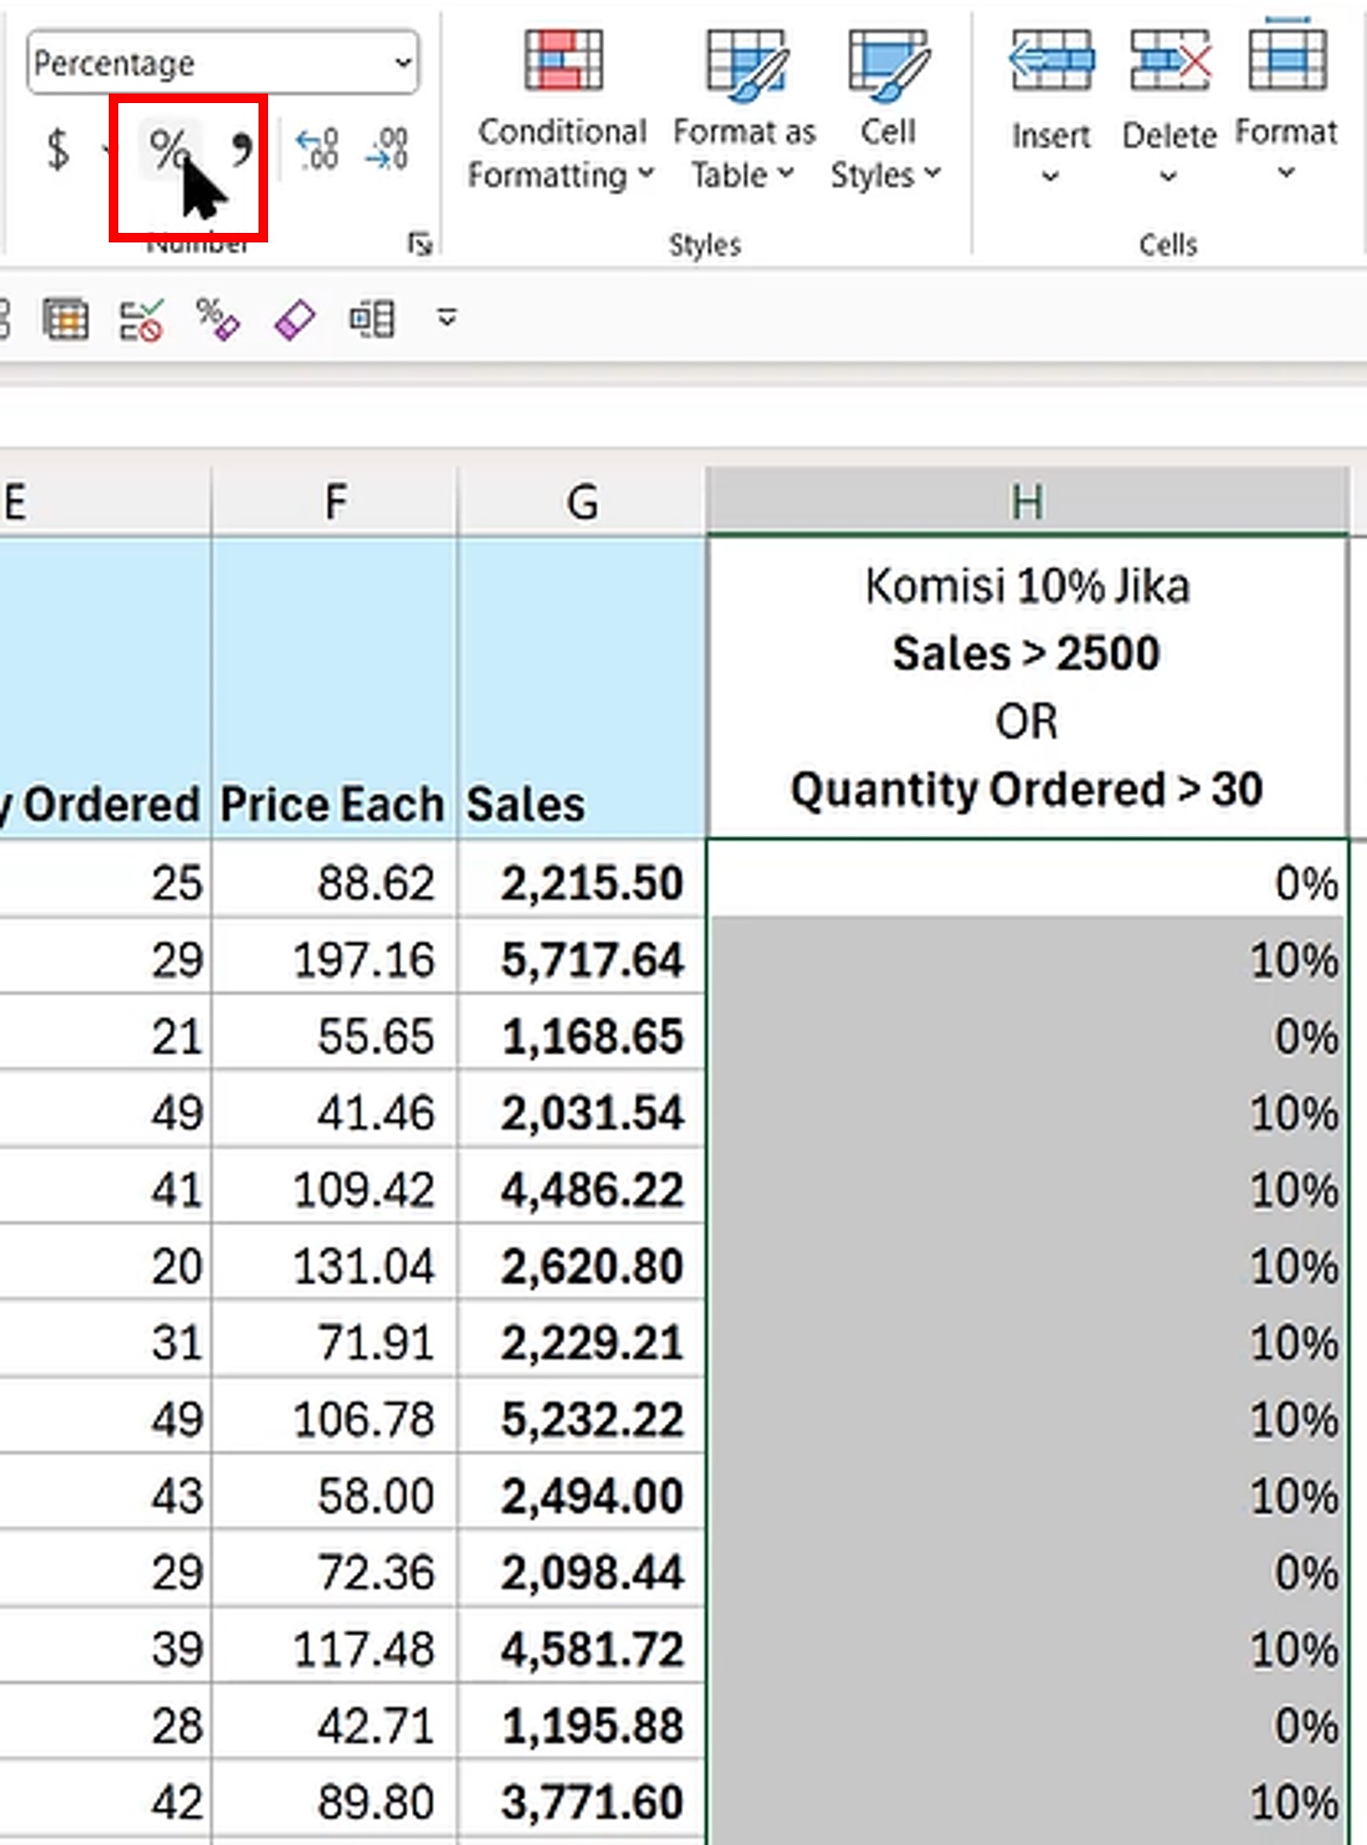Click the table grid icon in quick toolbar

tap(66, 320)
